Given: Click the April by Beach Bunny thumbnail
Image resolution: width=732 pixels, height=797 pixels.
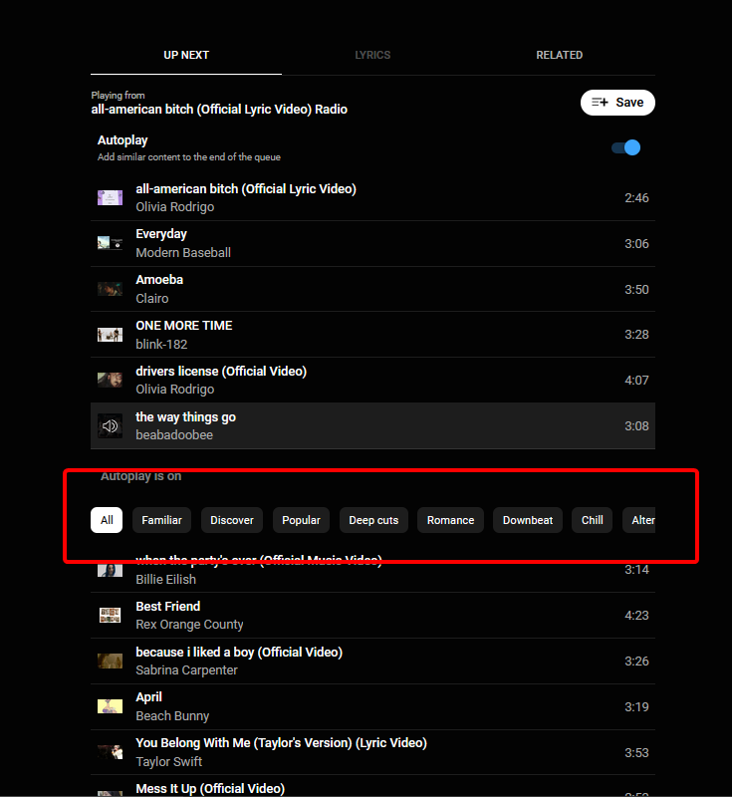Looking at the screenshot, I should [110, 706].
